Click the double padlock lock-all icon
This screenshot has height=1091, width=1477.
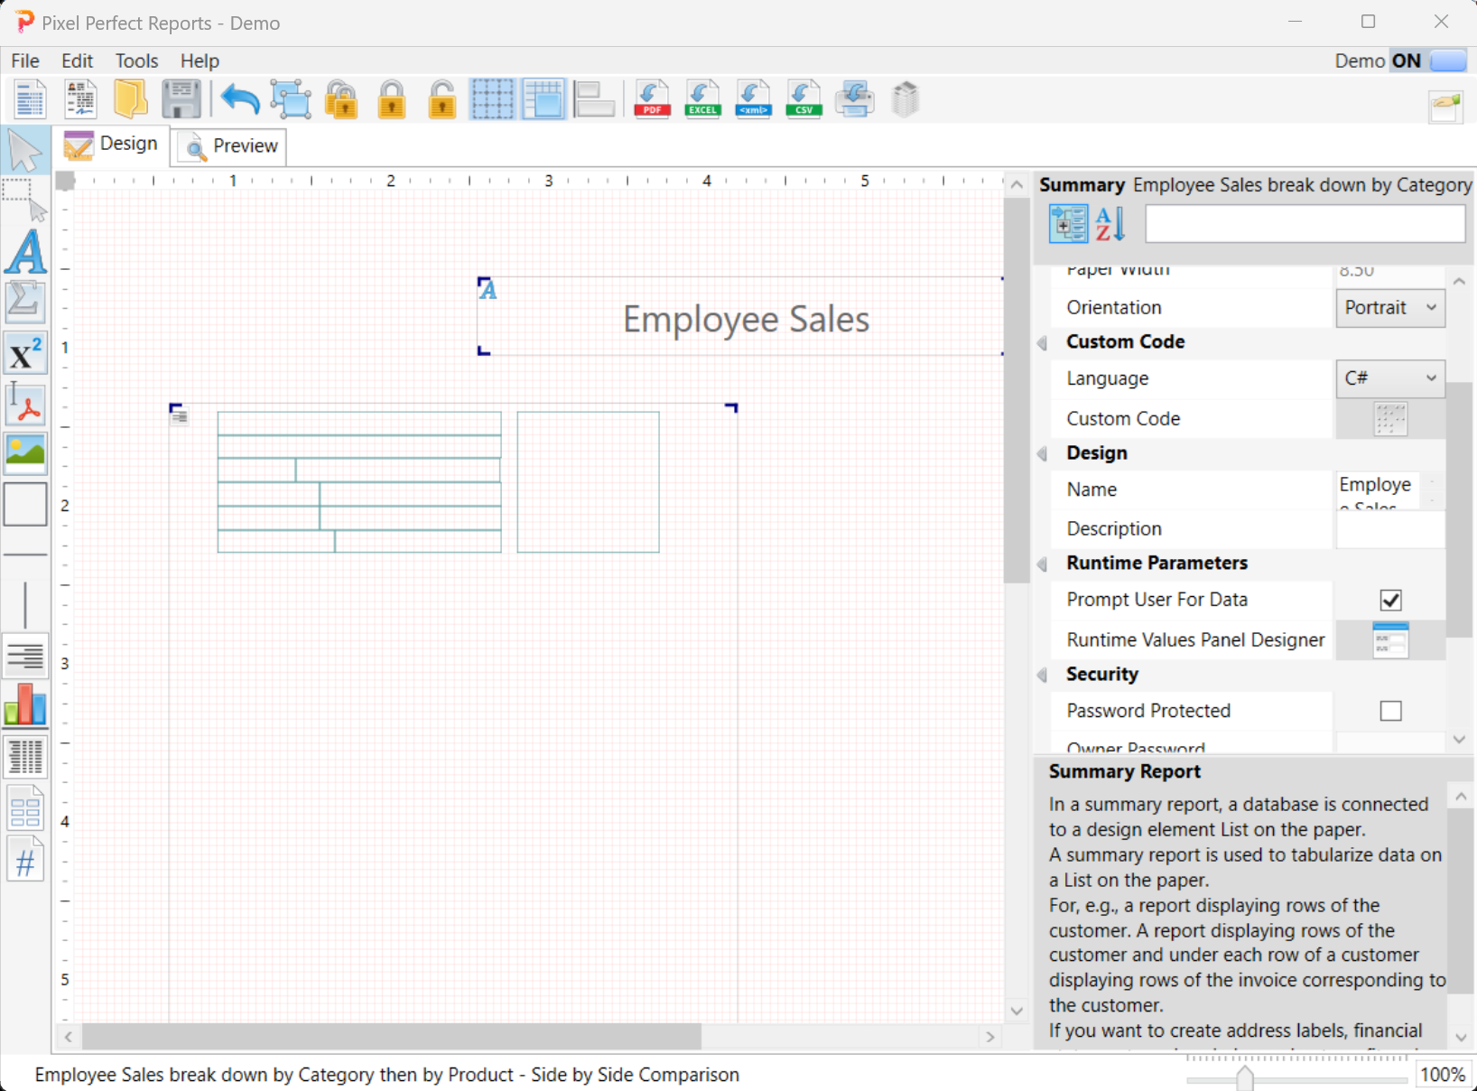click(x=341, y=99)
